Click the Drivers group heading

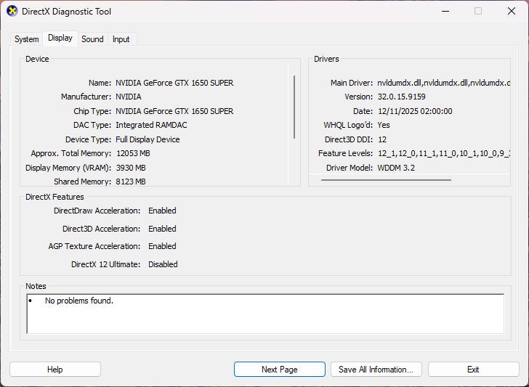click(326, 59)
